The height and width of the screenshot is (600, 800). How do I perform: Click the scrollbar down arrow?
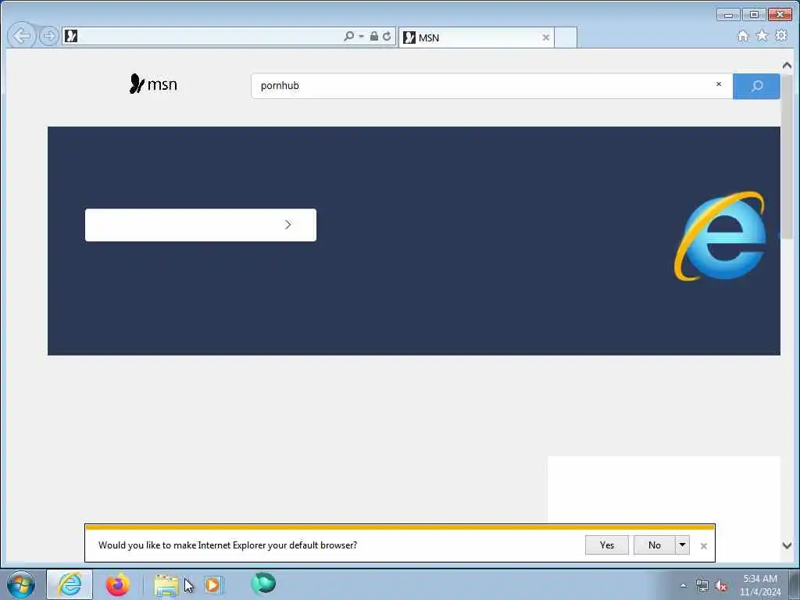(787, 545)
